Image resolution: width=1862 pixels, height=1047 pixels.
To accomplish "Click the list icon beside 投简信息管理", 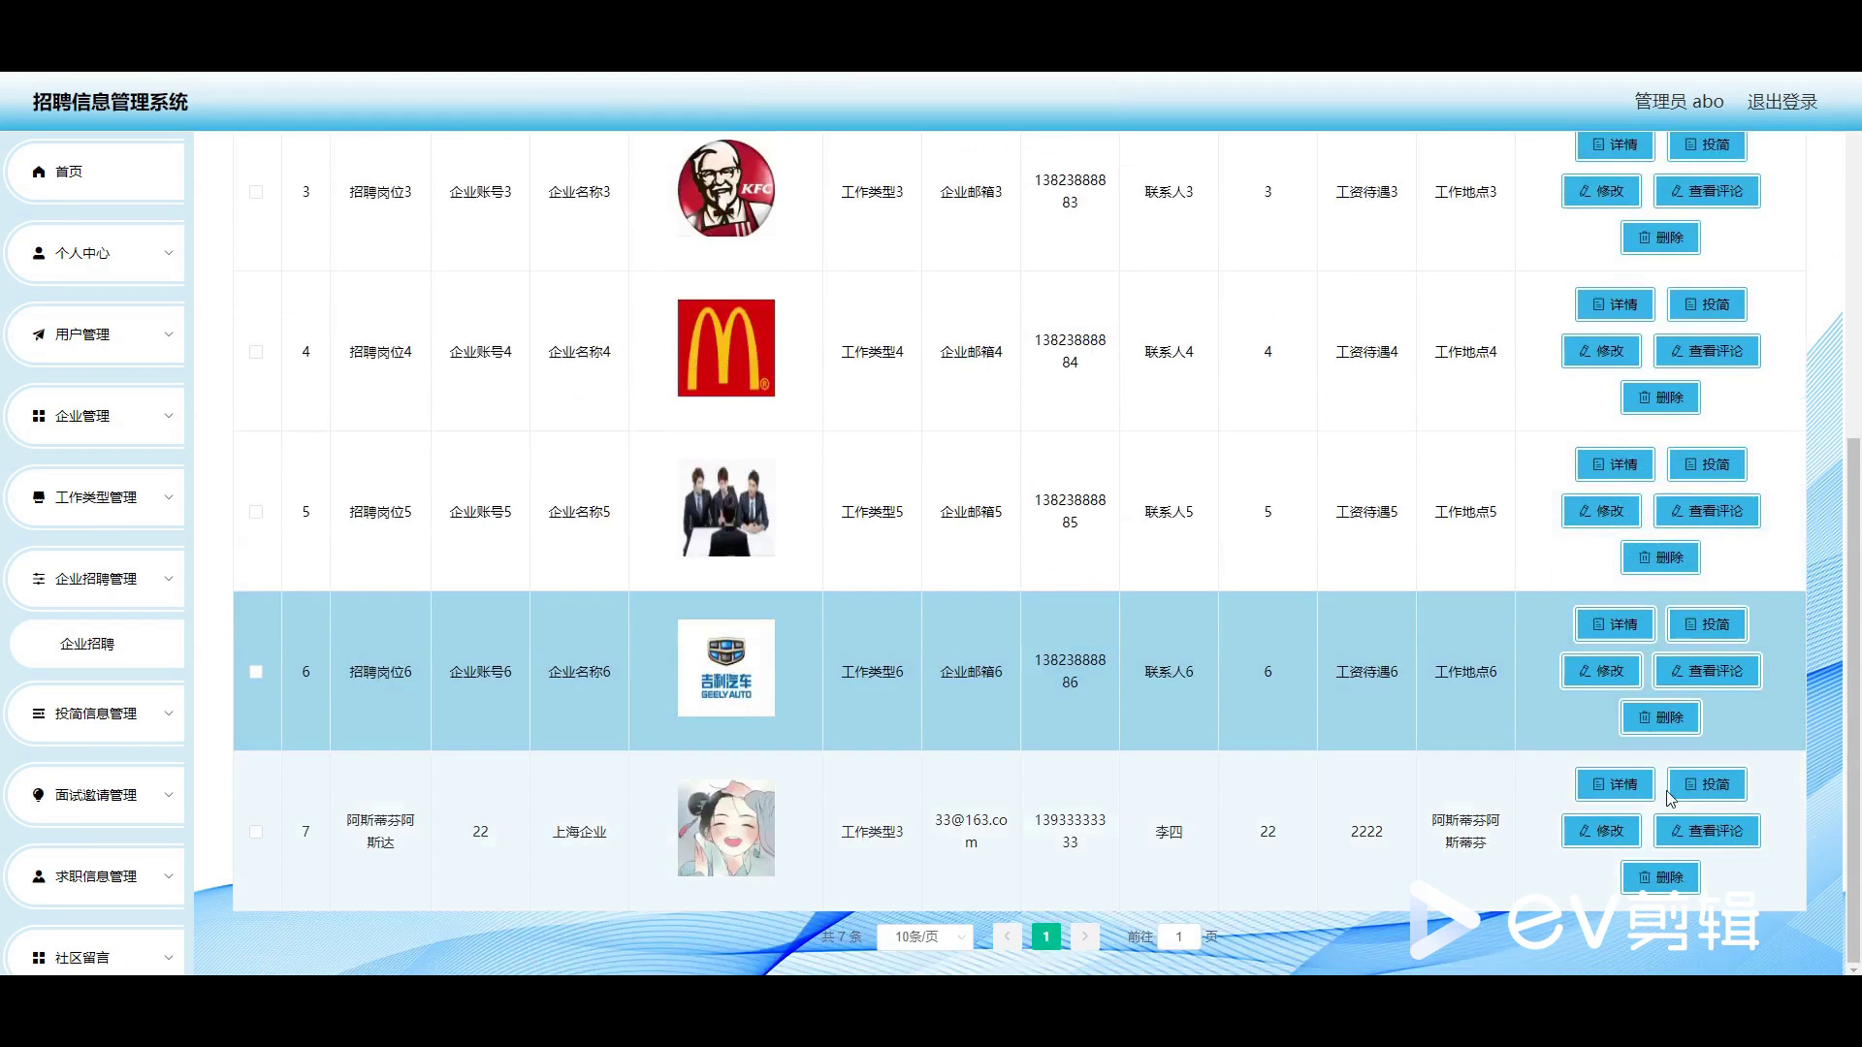I will (39, 714).
